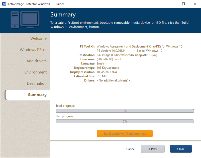
Task: Click the blue Close button
Action: point(181,149)
